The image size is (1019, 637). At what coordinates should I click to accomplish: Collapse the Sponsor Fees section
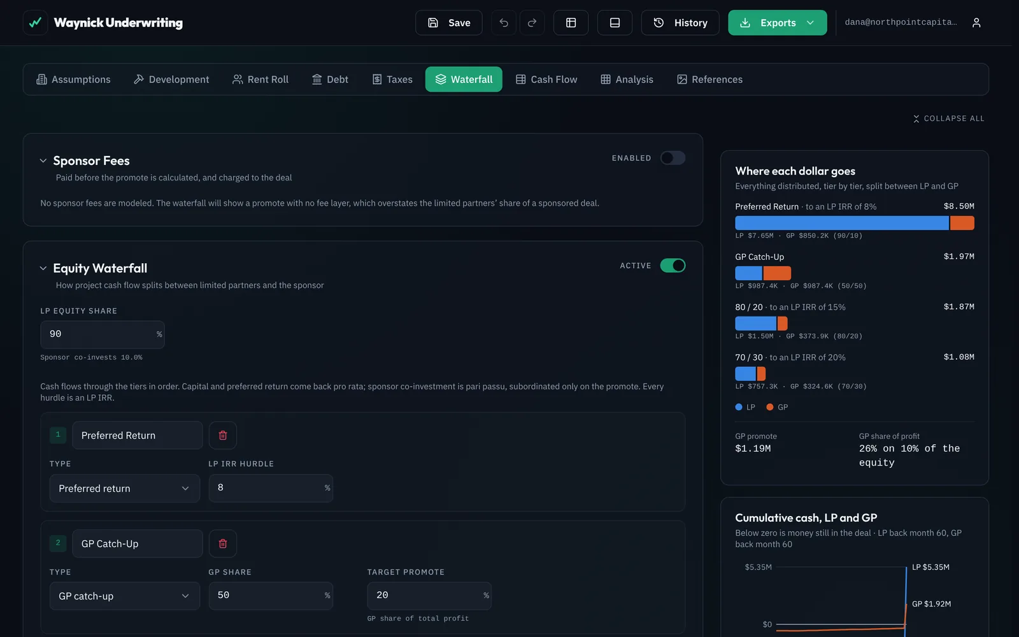coord(43,161)
